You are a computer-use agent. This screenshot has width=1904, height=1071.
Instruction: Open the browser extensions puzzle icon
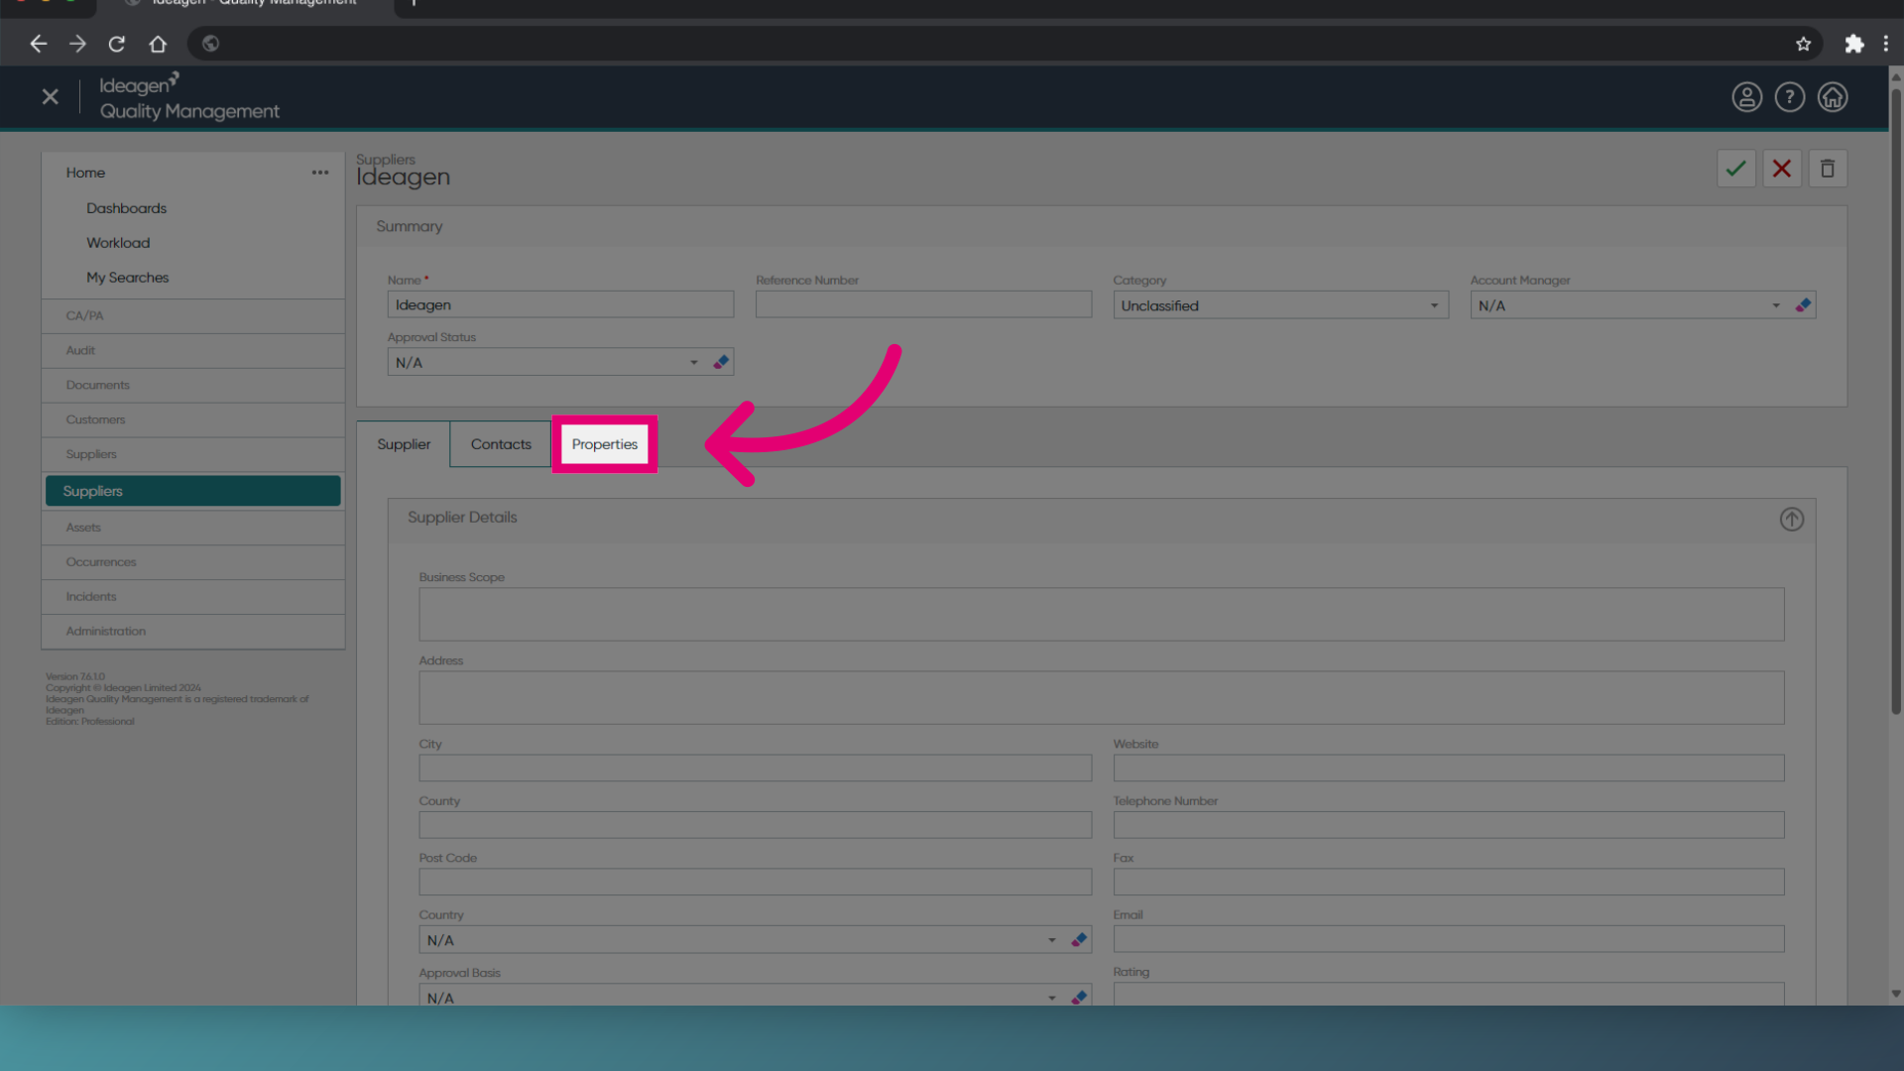(x=1853, y=44)
